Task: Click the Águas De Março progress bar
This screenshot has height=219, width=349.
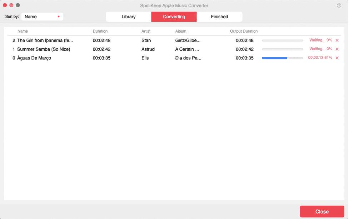Action: click(x=282, y=58)
